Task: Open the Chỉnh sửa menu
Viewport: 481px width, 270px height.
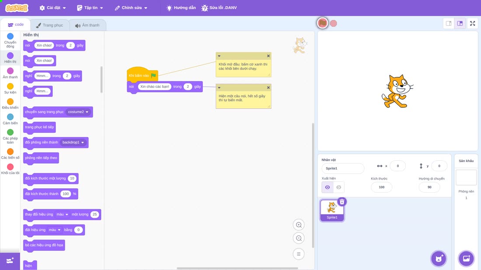Action: [x=131, y=8]
